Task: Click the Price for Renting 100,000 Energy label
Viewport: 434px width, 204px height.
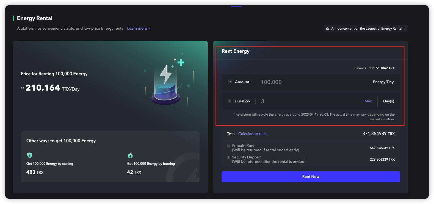Action: click(x=54, y=74)
